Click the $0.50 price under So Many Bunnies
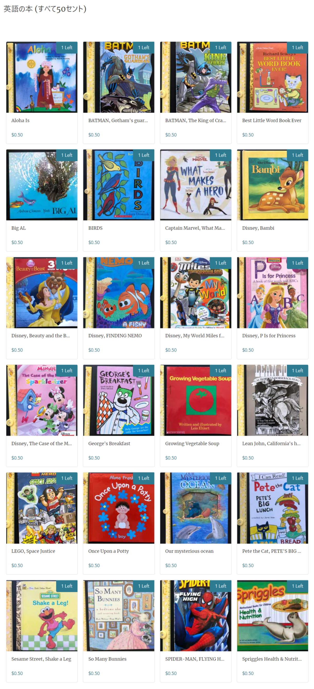Screen dimensions: 314x689 click(94, 673)
